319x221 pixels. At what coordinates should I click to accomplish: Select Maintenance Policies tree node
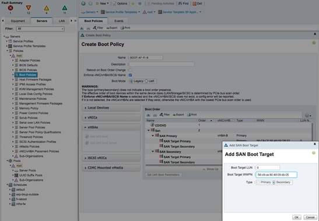pyautogui.click(x=33, y=99)
